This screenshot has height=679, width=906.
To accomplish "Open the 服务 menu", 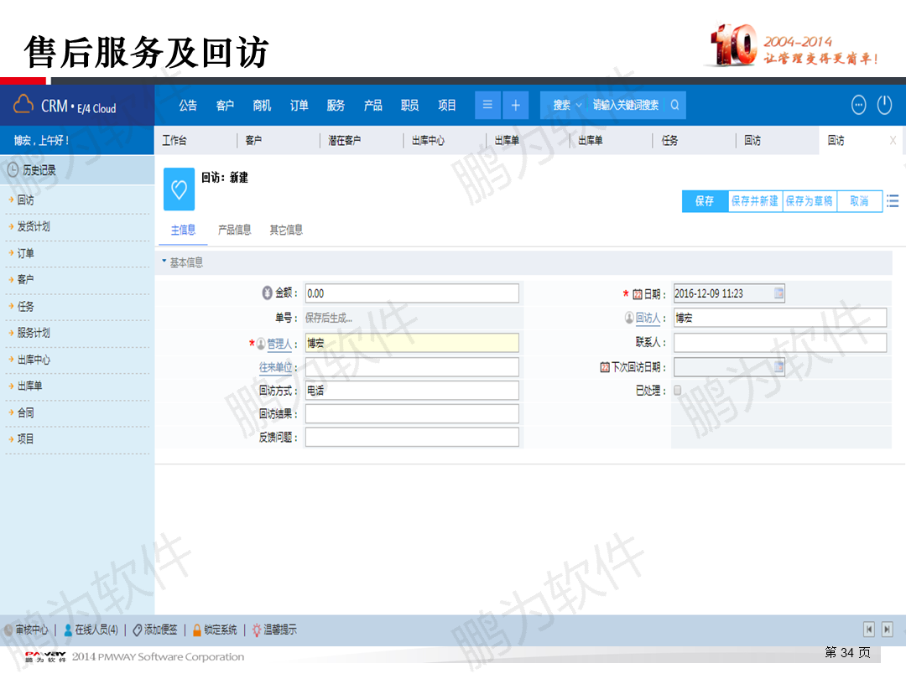I will click(336, 105).
